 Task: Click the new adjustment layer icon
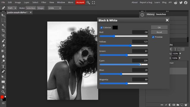(170, 105)
